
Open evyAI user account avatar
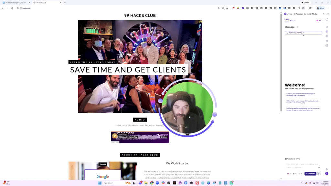(327, 173)
